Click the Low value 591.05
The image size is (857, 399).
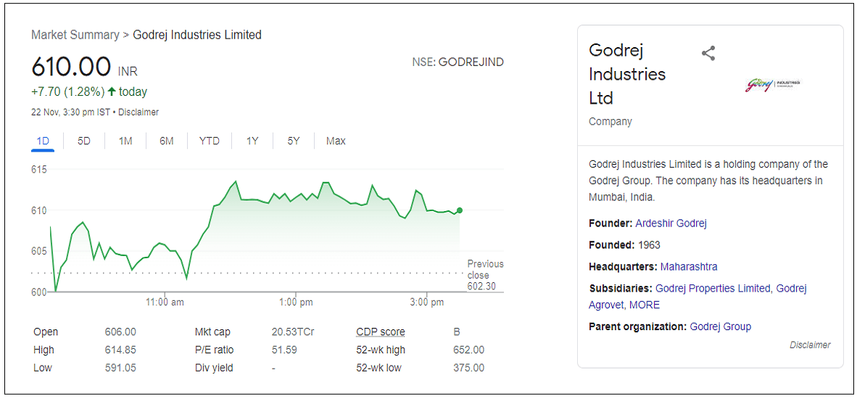click(120, 368)
